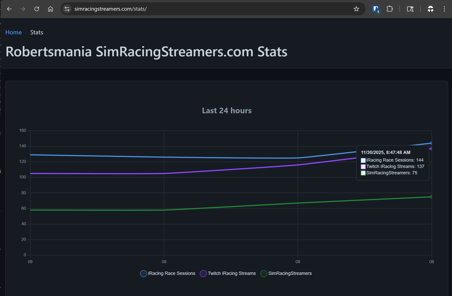The height and width of the screenshot is (296, 452).
Task: Open the Extensions puzzle piece icon
Action: pyautogui.click(x=390, y=9)
